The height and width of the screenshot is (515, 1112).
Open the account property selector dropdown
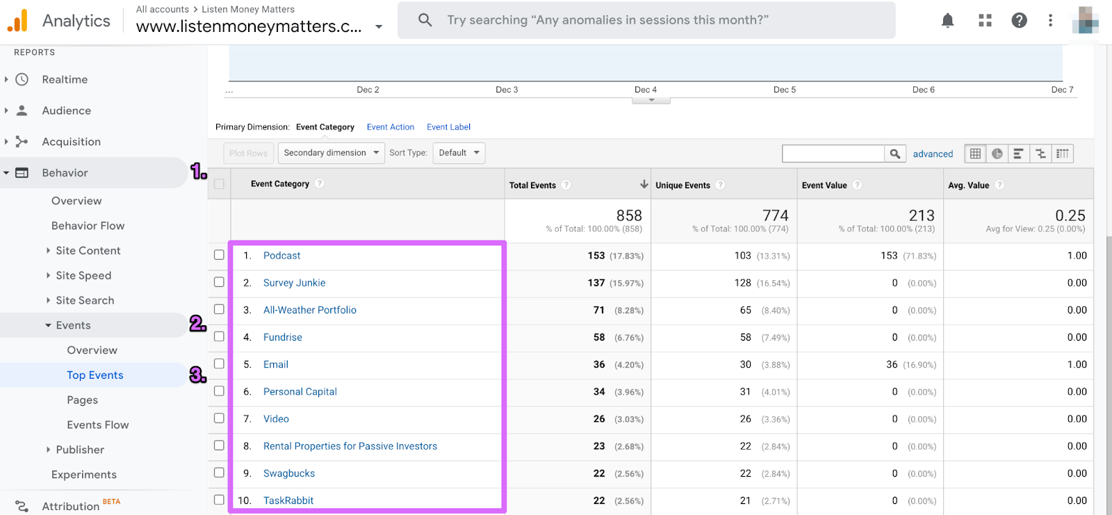(379, 27)
